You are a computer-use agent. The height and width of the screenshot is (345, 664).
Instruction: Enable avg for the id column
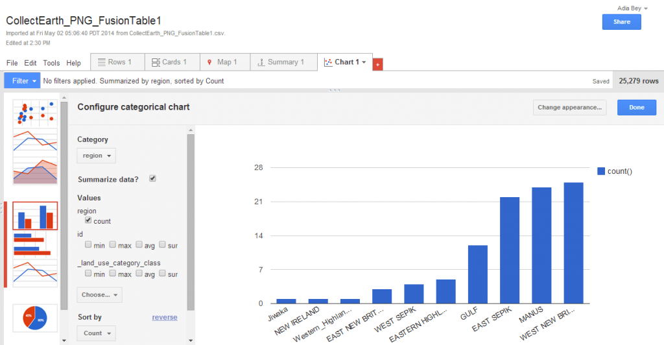[139, 244]
